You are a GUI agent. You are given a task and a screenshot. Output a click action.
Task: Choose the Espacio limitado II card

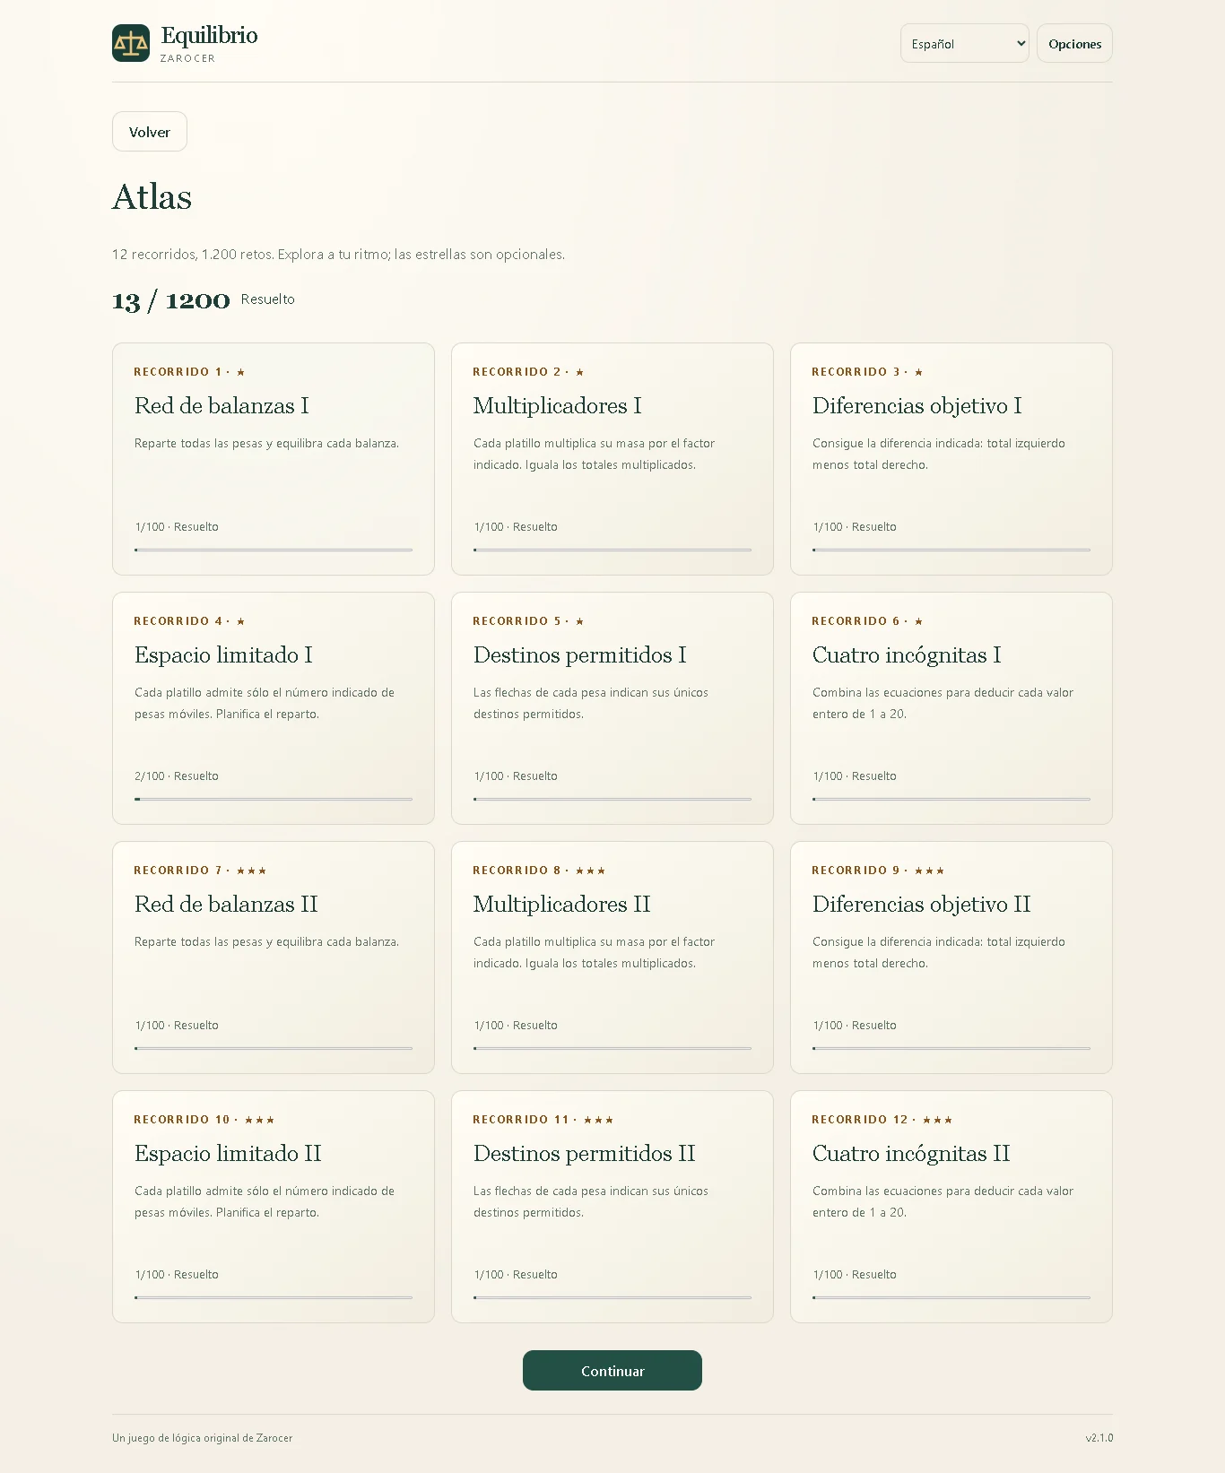[274, 1207]
